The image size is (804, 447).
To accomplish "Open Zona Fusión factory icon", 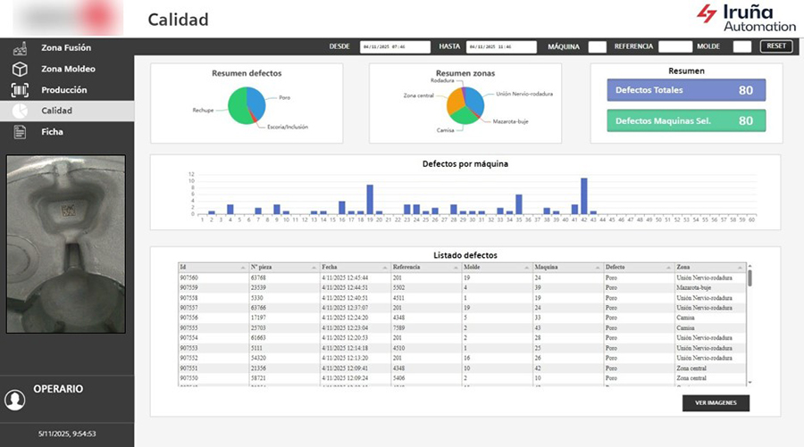I will [x=20, y=47].
